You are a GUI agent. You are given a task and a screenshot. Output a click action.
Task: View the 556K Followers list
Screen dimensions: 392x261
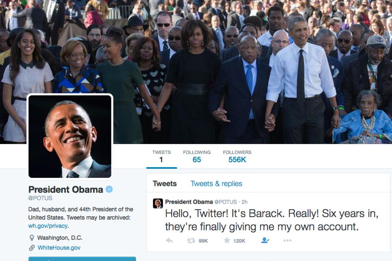tap(237, 156)
